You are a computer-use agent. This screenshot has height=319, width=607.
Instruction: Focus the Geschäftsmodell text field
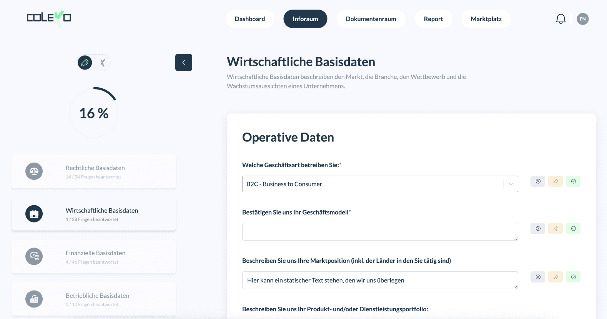tap(380, 232)
